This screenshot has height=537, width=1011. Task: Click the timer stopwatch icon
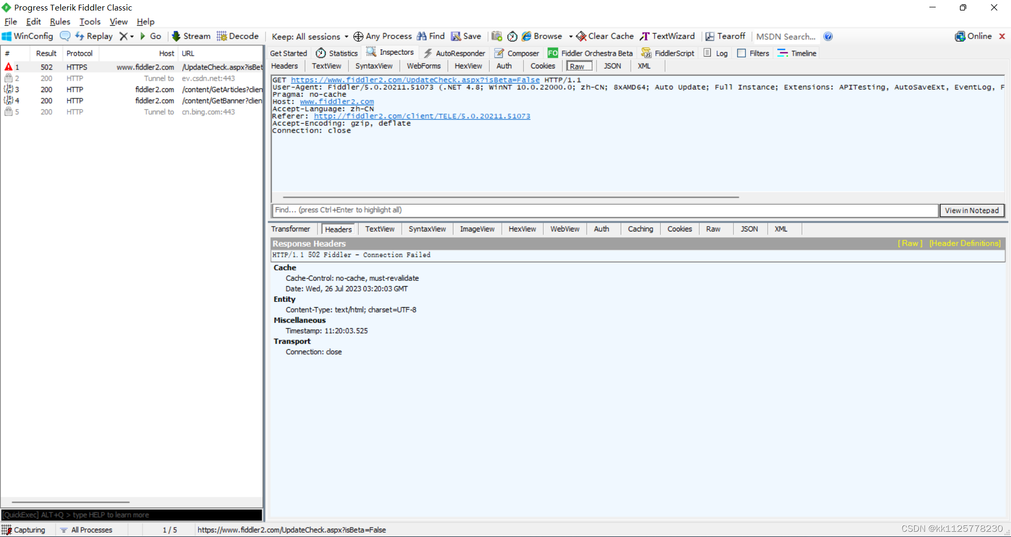click(512, 36)
